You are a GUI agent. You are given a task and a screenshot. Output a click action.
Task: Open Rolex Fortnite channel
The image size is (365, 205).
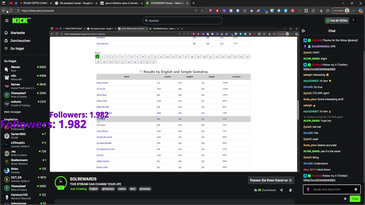(25, 171)
